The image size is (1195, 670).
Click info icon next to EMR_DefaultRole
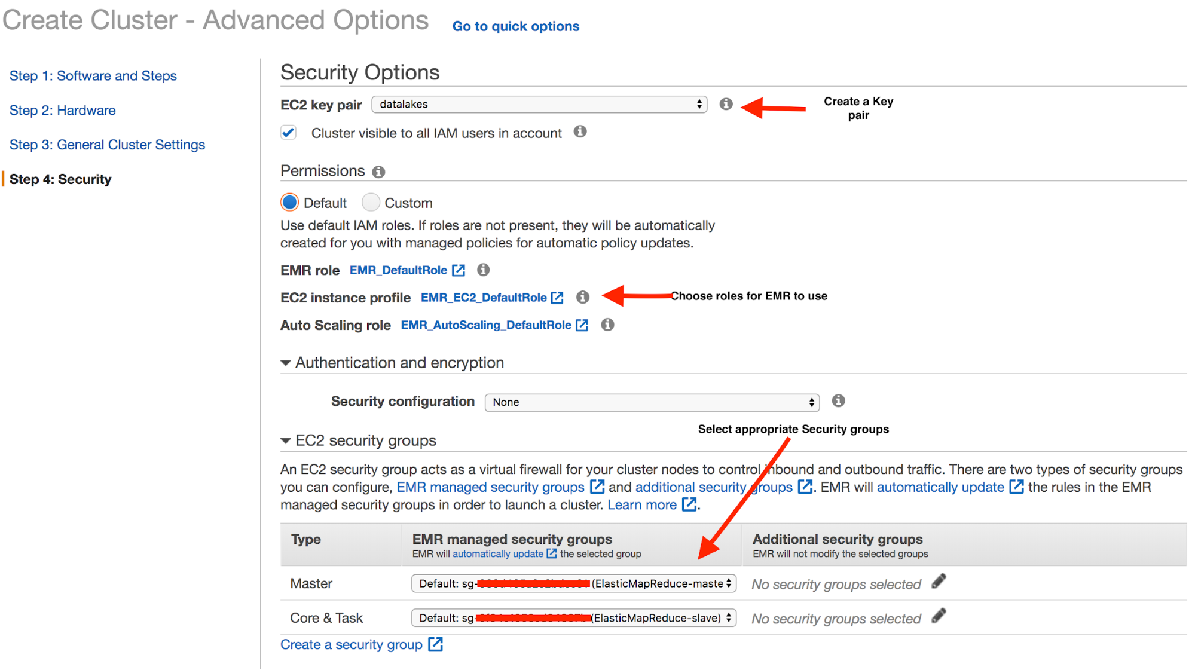coord(483,270)
